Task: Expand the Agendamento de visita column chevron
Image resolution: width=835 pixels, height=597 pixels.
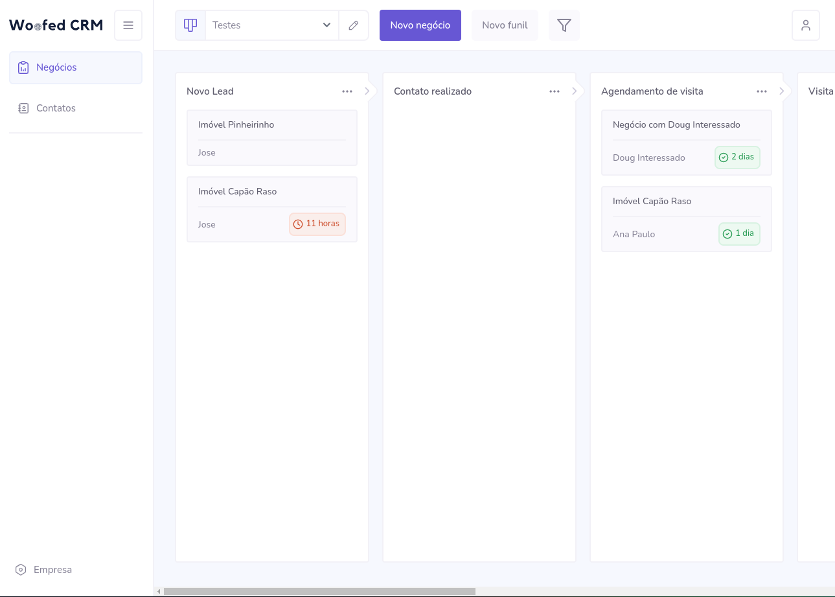Action: point(782,91)
